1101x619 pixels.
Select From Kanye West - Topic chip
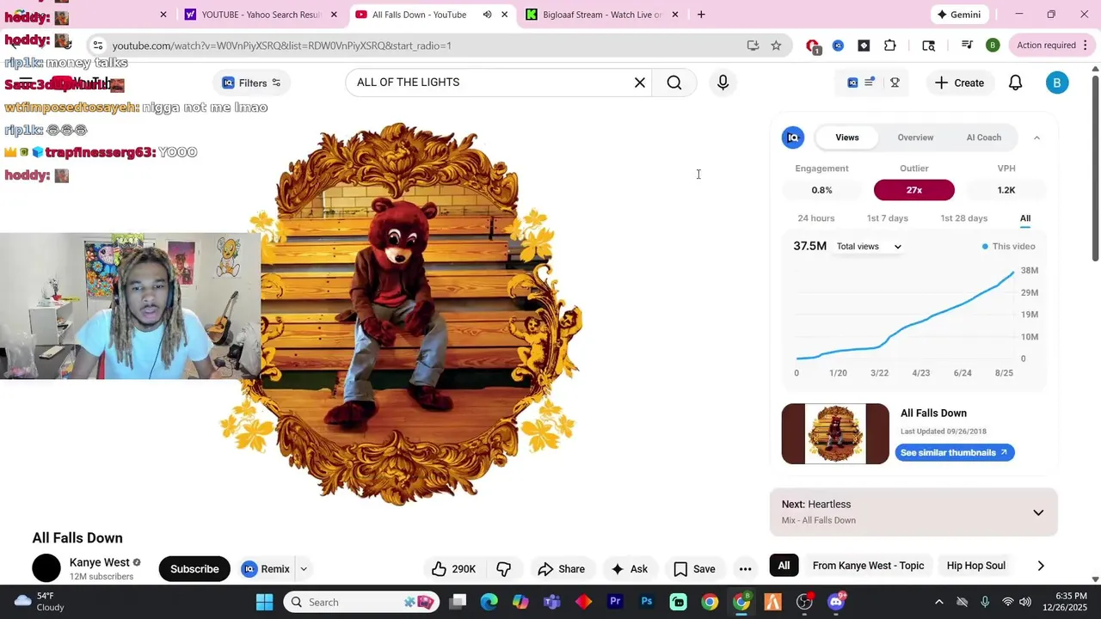pyautogui.click(x=868, y=566)
